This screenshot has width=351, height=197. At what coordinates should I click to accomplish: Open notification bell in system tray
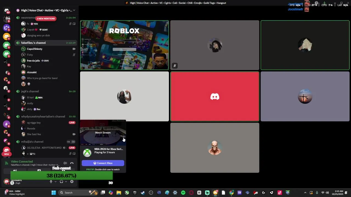[346, 193]
